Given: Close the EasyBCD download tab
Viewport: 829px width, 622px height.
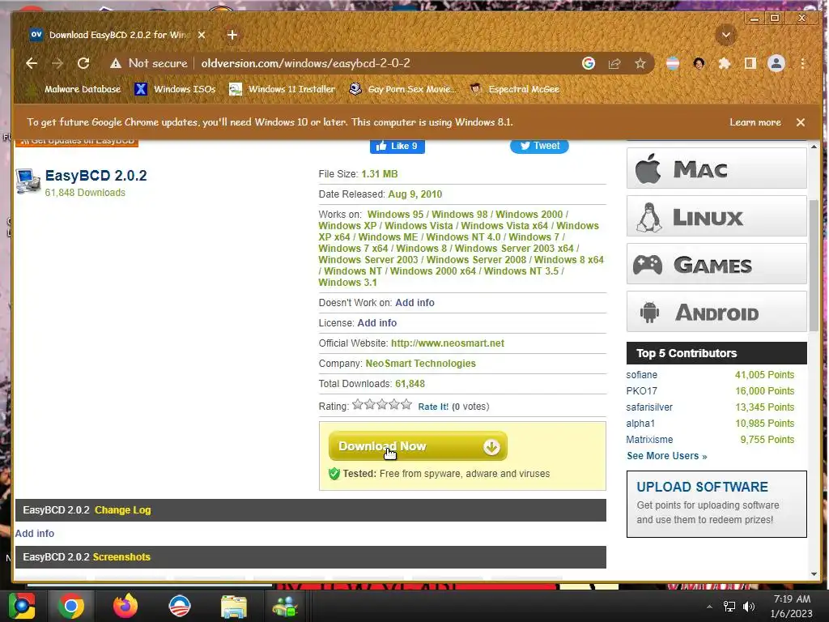Looking at the screenshot, I should coord(202,35).
